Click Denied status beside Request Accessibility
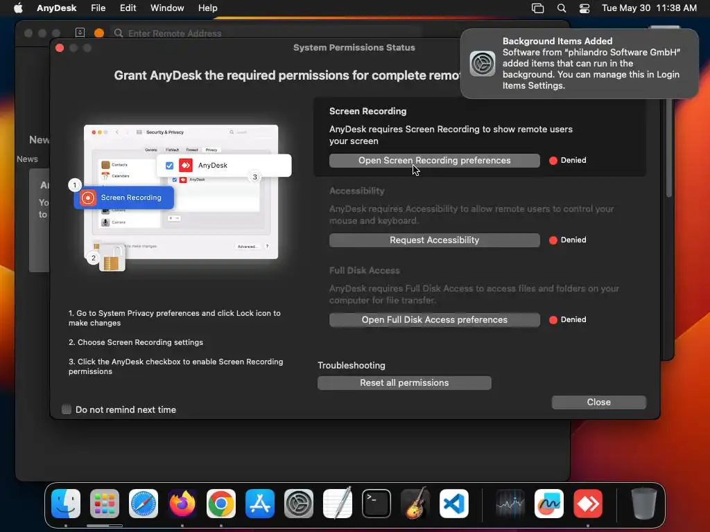This screenshot has width=710, height=532. tap(568, 240)
